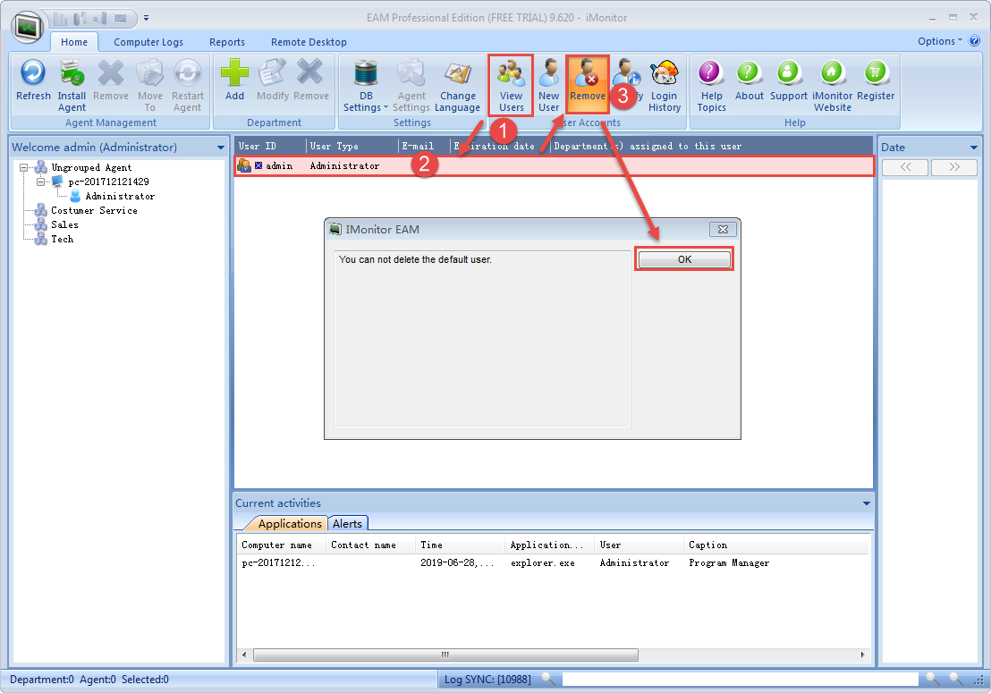Click the Refresh icon in Agent Management
Screen dimensions: 991x693
click(x=33, y=80)
